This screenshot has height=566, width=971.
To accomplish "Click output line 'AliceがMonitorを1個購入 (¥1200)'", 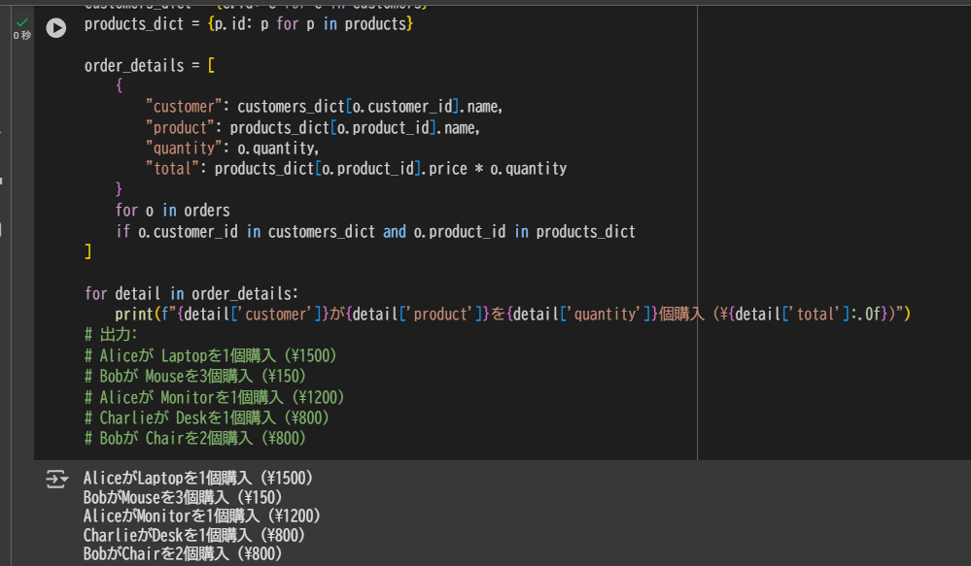I will coord(202,516).
